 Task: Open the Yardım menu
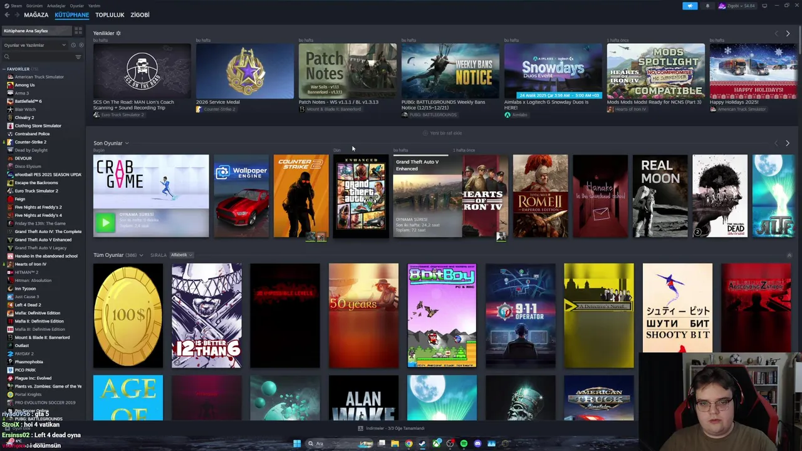pyautogui.click(x=94, y=6)
